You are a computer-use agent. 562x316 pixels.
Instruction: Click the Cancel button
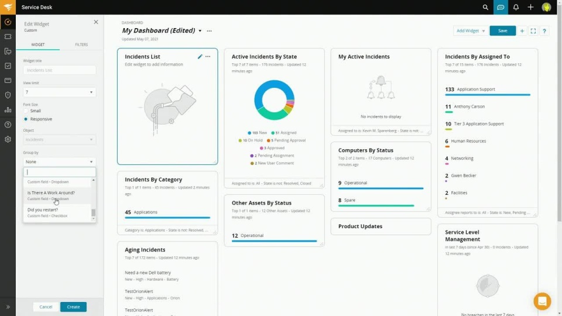(46, 307)
